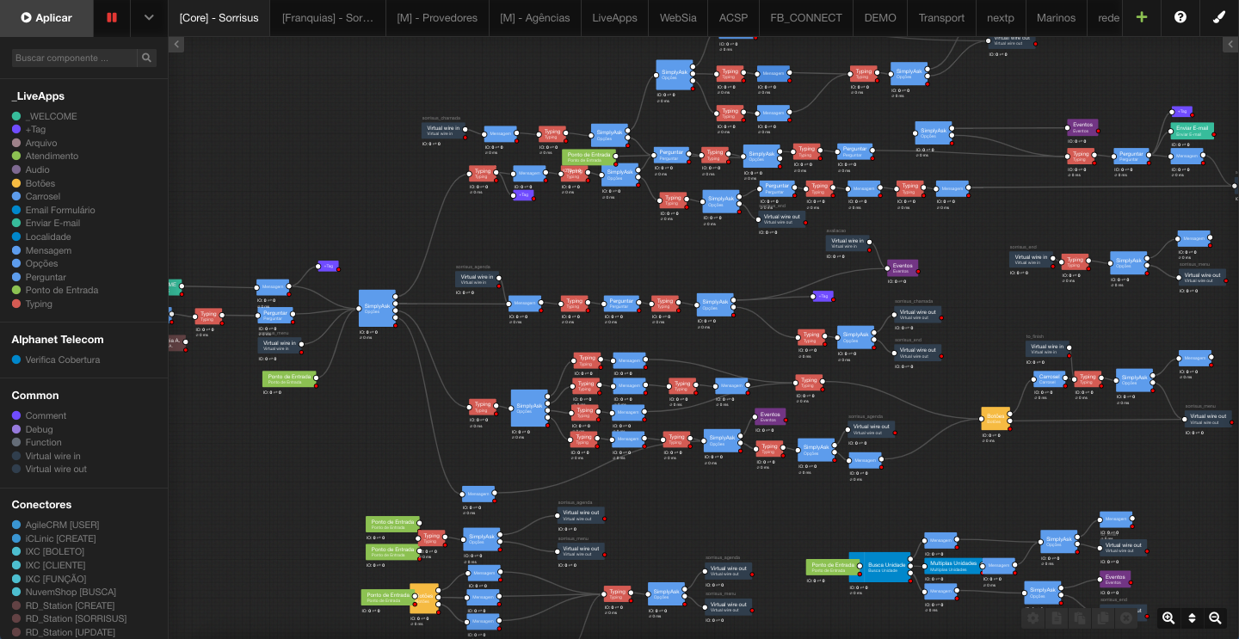The image size is (1239, 639).
Task: Pick the Mensagem component in sidebar
Action: click(x=41, y=250)
